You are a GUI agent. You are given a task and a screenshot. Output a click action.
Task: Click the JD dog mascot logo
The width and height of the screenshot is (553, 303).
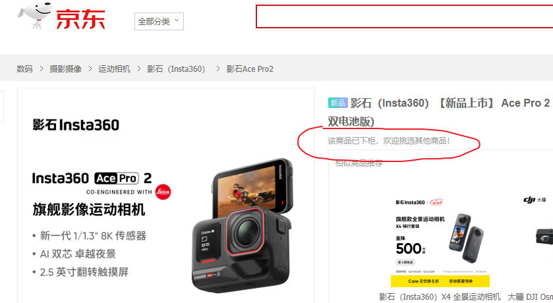[35, 14]
